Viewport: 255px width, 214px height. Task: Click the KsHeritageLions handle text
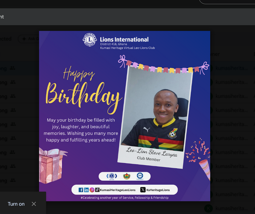pos(158,190)
